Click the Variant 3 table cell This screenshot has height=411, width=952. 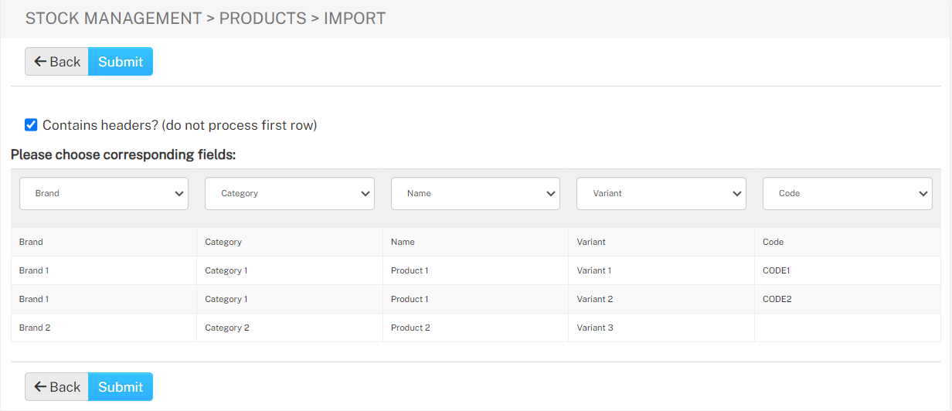[661, 328]
